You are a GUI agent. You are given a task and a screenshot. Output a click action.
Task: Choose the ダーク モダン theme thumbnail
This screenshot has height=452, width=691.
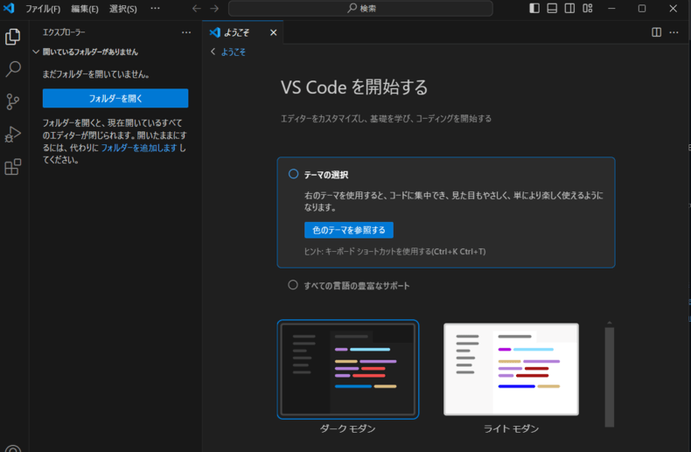[x=348, y=369]
